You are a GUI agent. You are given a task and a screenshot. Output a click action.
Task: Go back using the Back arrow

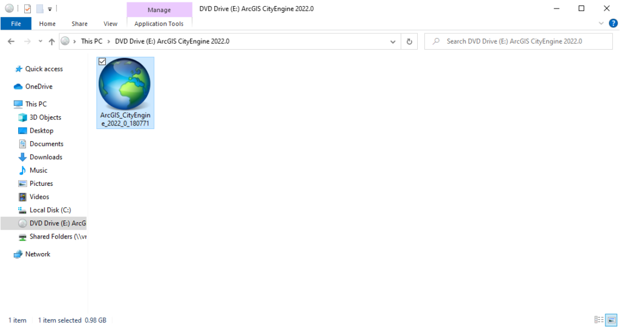[x=11, y=41]
